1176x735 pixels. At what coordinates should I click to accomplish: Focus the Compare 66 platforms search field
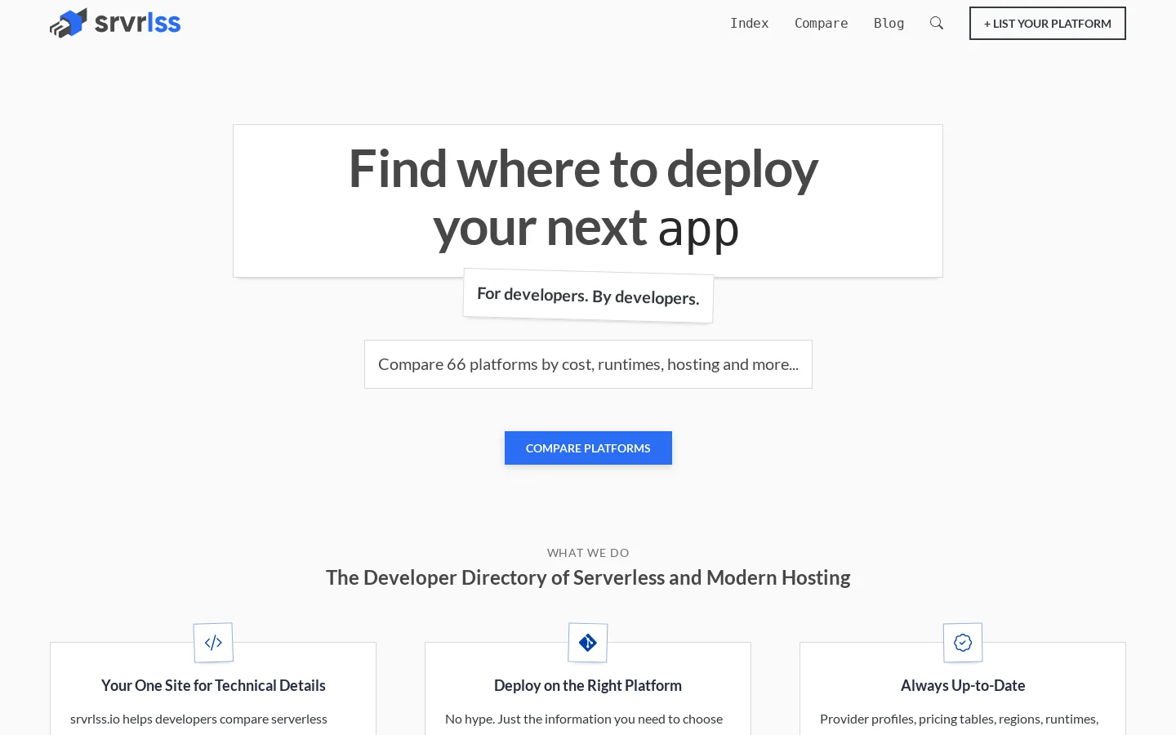(x=588, y=364)
